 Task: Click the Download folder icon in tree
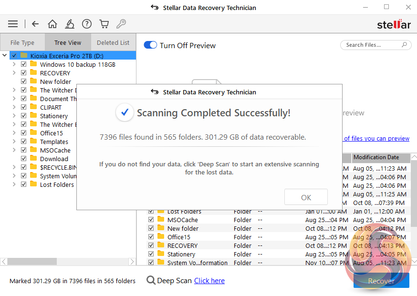pos(33,158)
